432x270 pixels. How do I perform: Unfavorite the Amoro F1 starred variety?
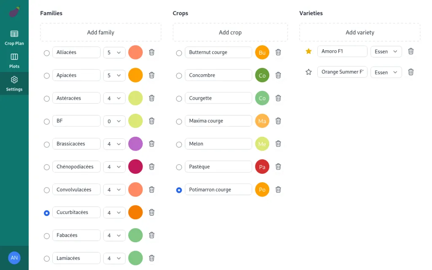point(309,51)
